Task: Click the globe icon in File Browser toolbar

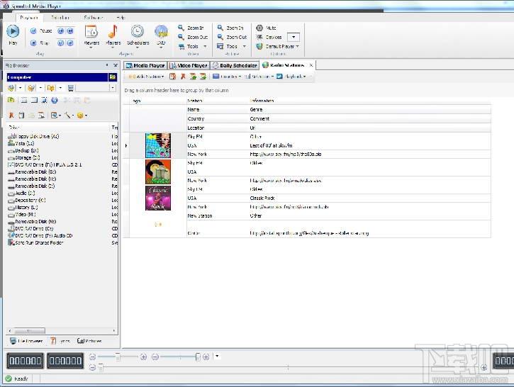Action: pos(55,100)
